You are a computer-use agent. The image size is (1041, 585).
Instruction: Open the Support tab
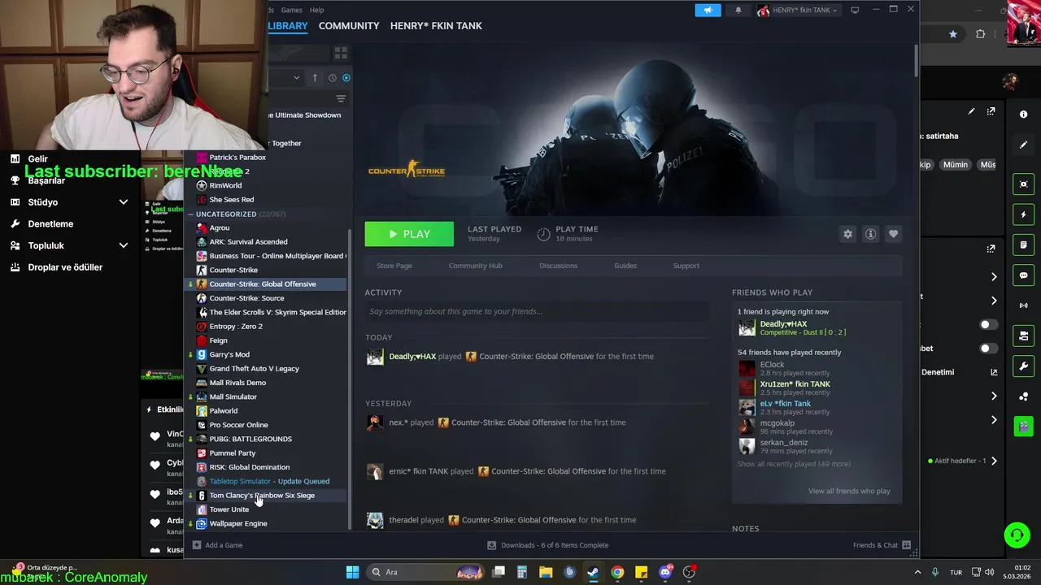tap(686, 266)
